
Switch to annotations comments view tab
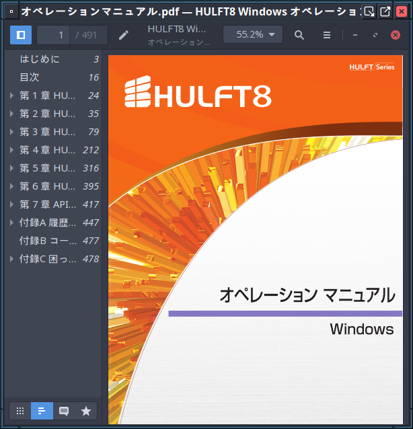point(64,411)
